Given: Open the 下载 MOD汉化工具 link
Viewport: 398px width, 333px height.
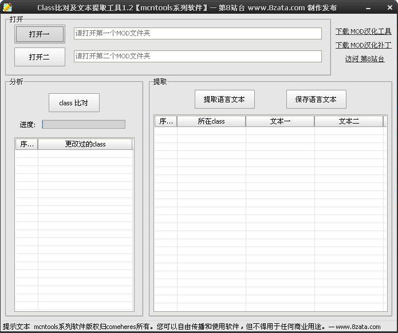Looking at the screenshot, I should click(363, 31).
